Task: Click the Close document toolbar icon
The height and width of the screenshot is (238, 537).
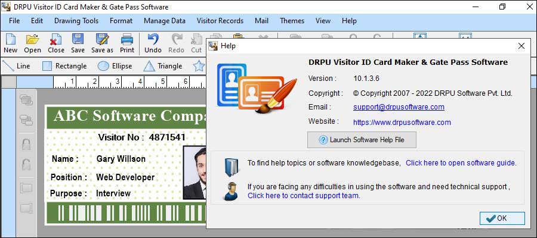Action: [x=56, y=43]
